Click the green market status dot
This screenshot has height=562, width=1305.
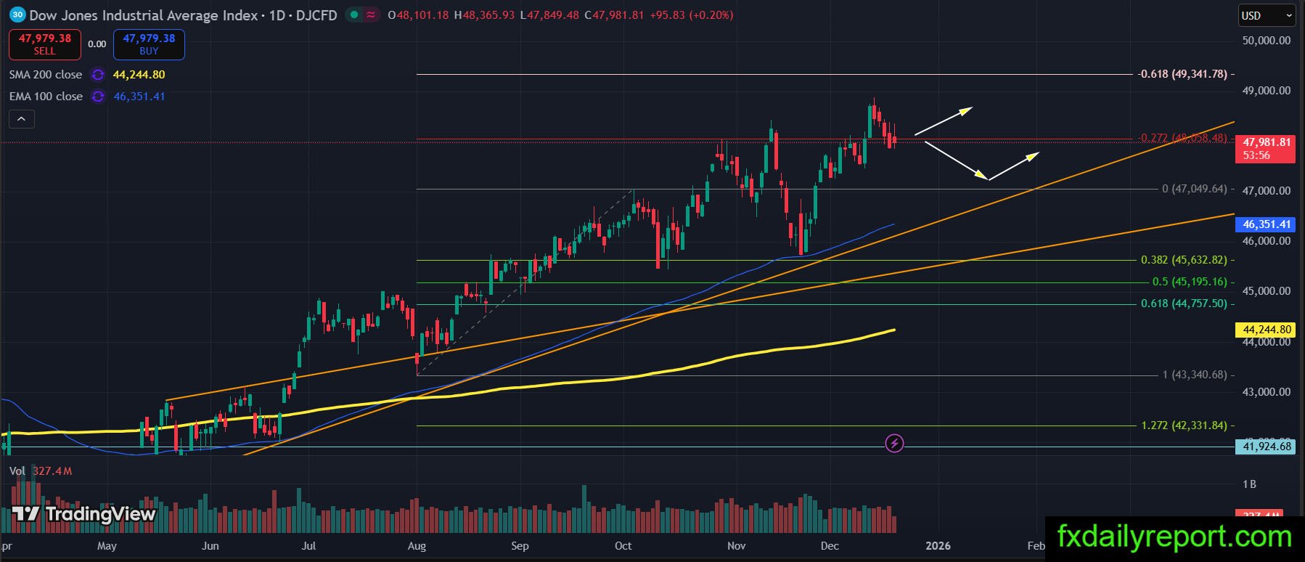coord(353,15)
